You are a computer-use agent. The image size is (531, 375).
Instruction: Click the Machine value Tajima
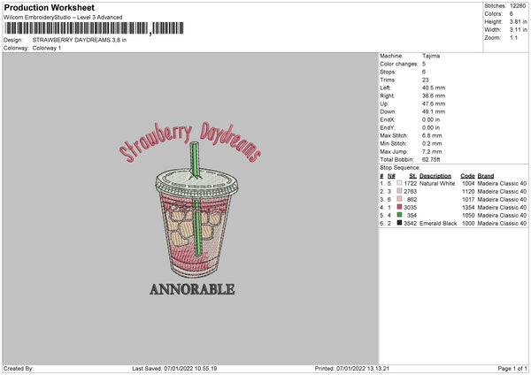point(431,56)
